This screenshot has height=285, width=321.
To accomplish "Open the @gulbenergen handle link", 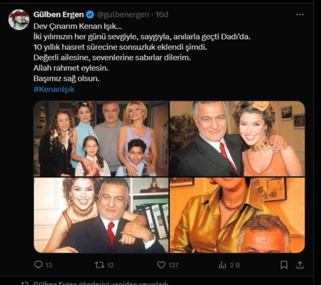I will tap(122, 15).
